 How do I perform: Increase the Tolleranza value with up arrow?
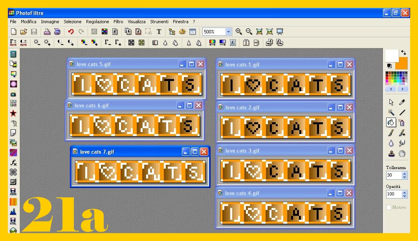[x=405, y=173]
